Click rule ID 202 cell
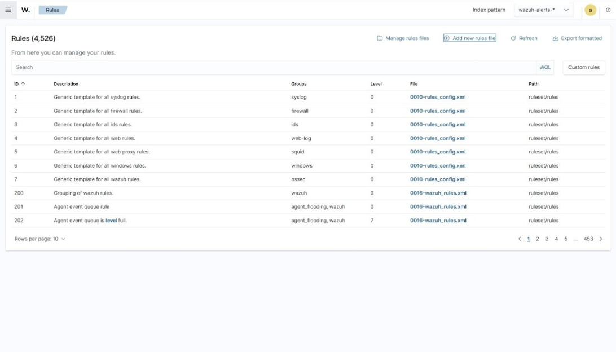This screenshot has height=352, width=616. (x=19, y=221)
